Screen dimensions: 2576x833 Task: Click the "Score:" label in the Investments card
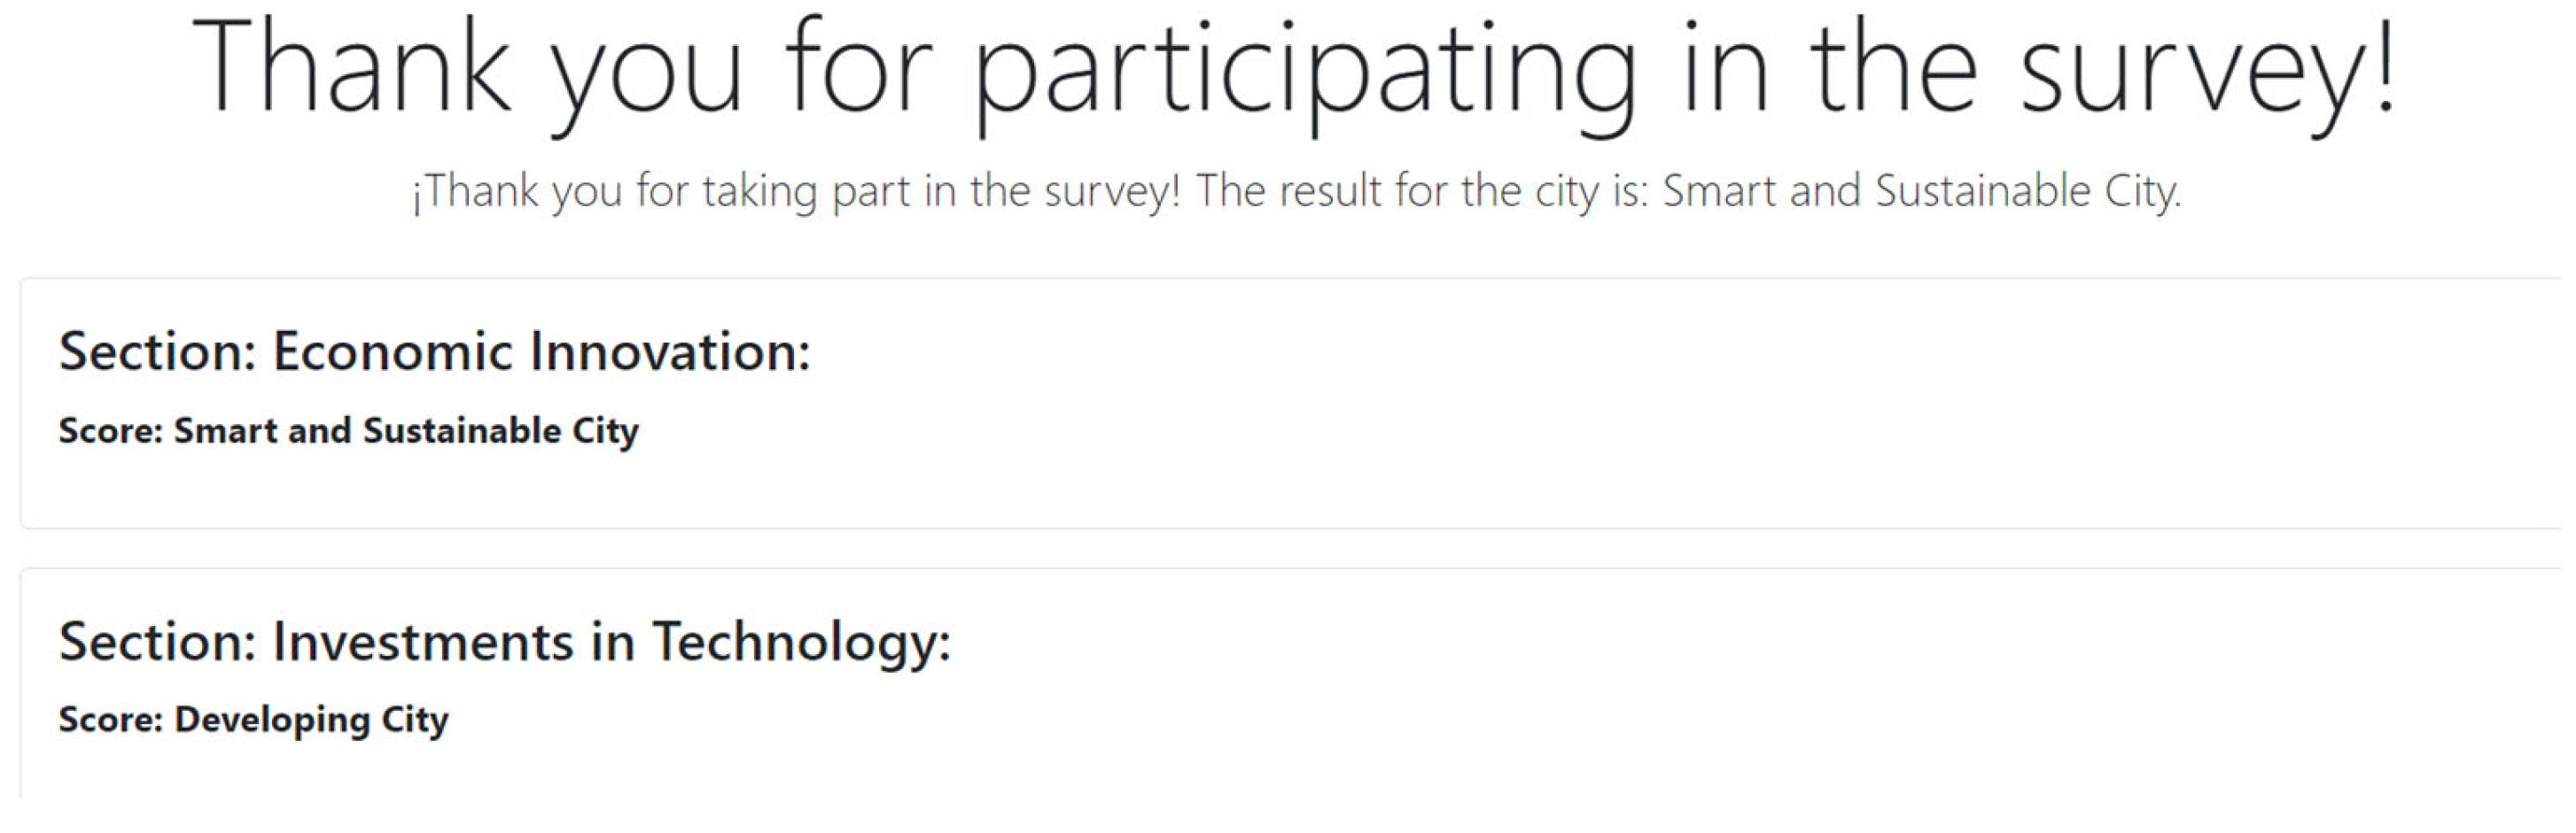point(110,719)
